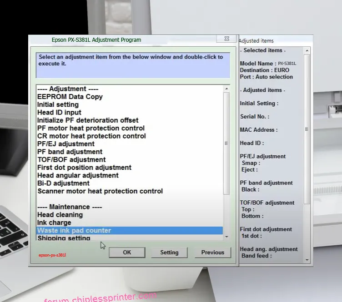Click the red epson-px-s381l label
This screenshot has height=302, width=342.
coord(52,255)
